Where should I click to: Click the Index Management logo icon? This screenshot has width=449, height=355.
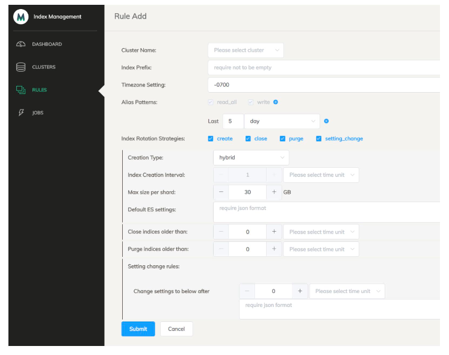(21, 17)
